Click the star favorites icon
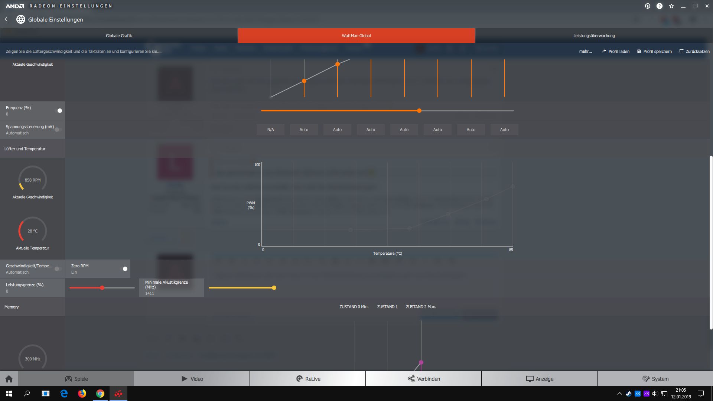The height and width of the screenshot is (401, 713). coord(671,6)
